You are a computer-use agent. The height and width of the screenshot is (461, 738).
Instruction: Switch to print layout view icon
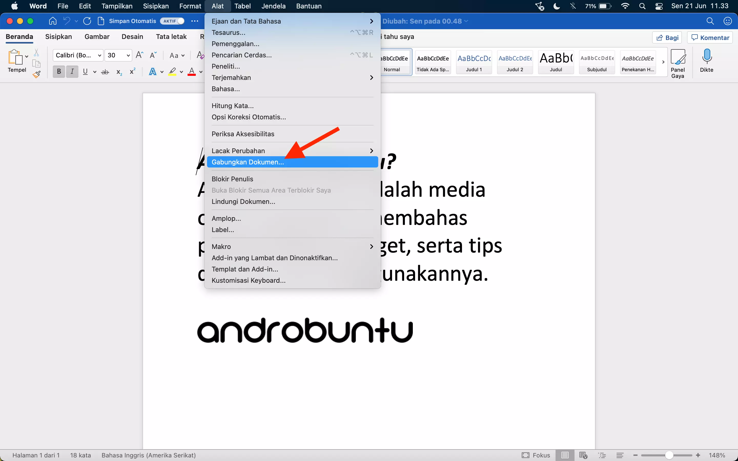(x=565, y=455)
